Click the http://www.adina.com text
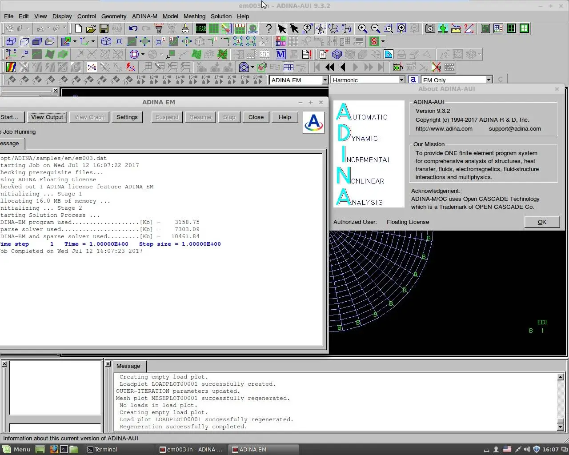Image resolution: width=569 pixels, height=455 pixels. coord(444,129)
